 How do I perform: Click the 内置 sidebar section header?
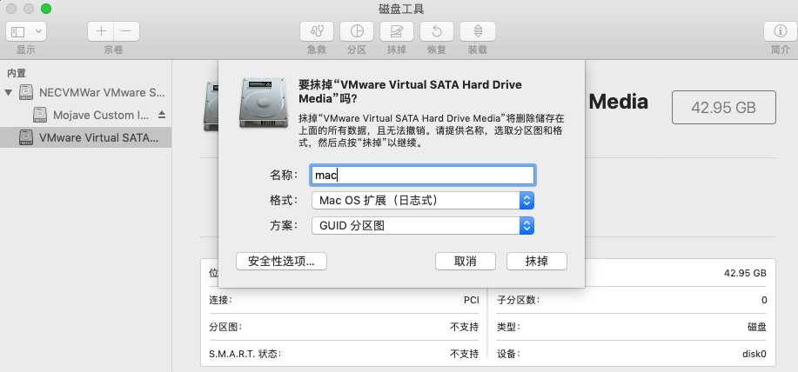(17, 73)
